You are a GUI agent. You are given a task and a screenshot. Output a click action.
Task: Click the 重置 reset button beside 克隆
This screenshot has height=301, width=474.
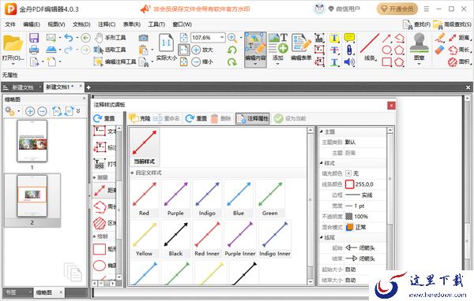[x=196, y=118]
